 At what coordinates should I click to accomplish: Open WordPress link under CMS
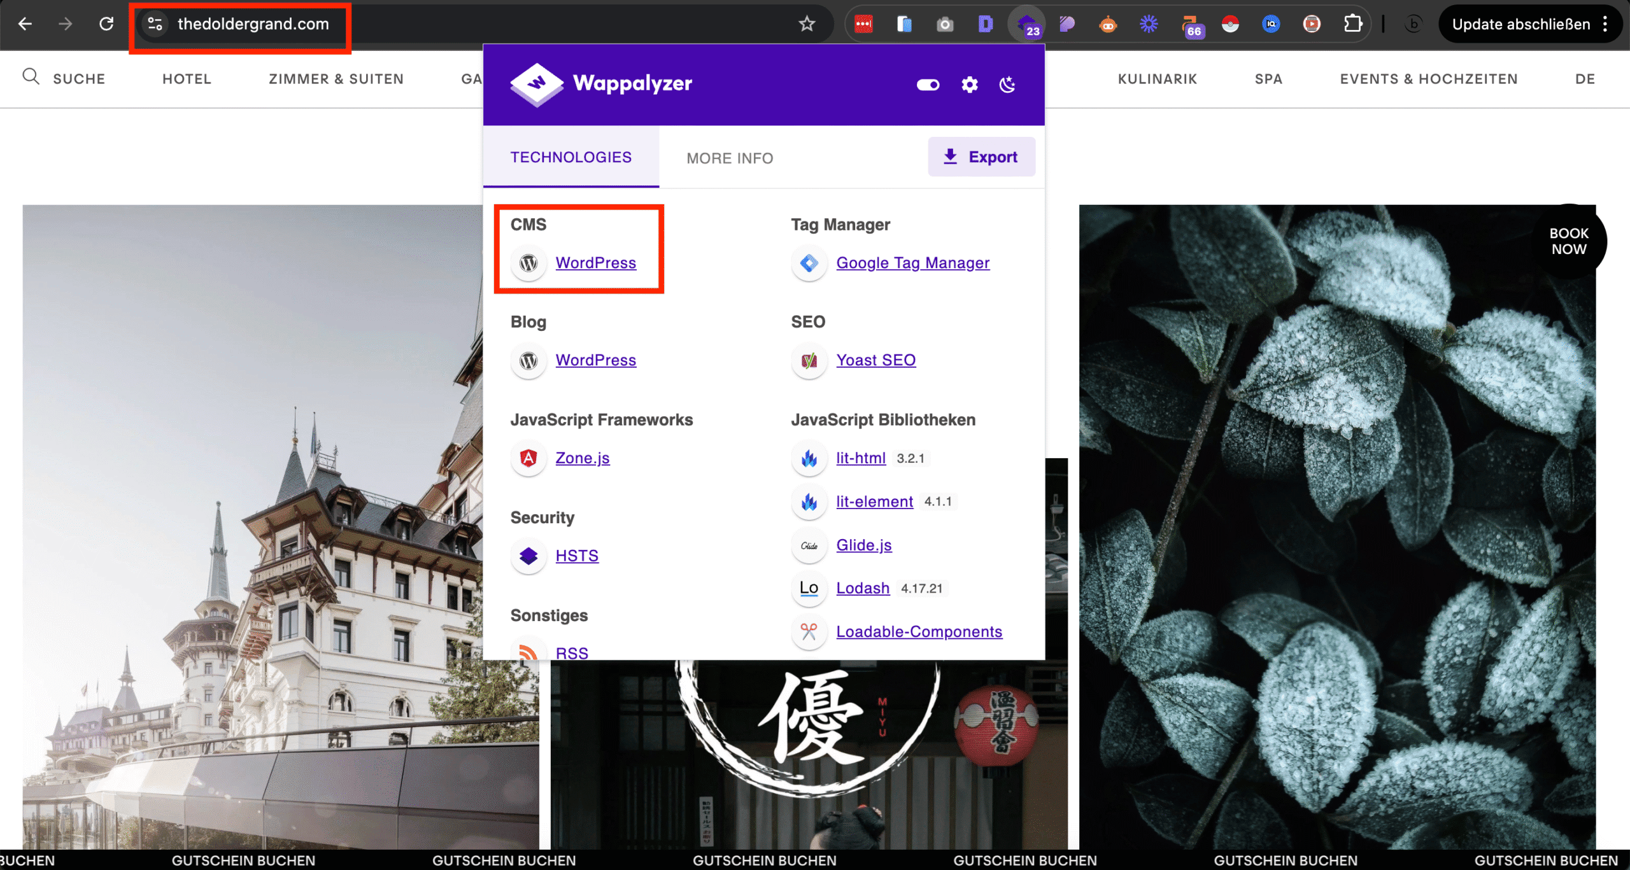pos(595,263)
